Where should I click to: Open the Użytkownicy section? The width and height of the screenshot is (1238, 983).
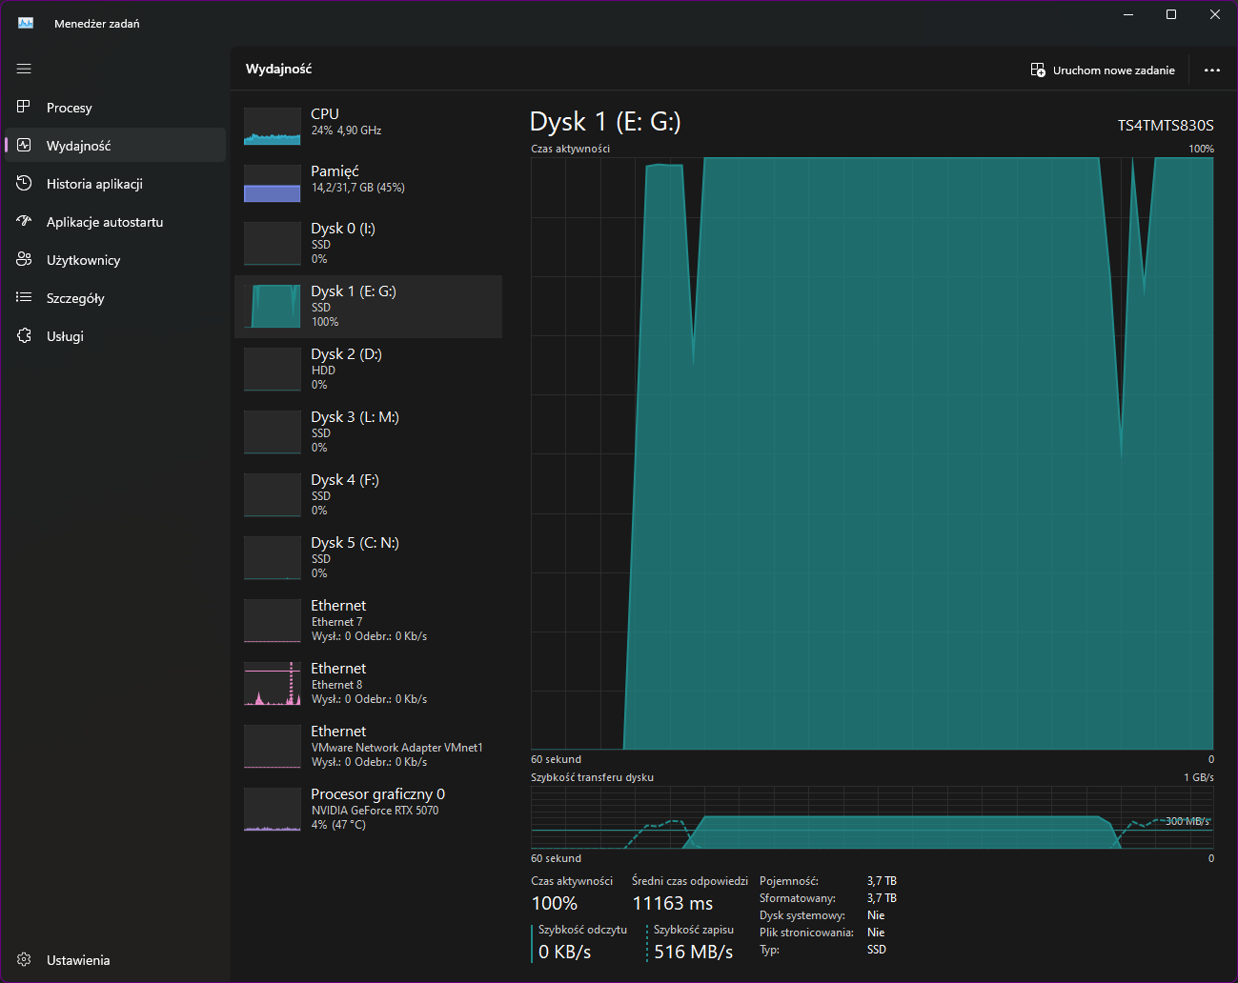click(x=115, y=260)
